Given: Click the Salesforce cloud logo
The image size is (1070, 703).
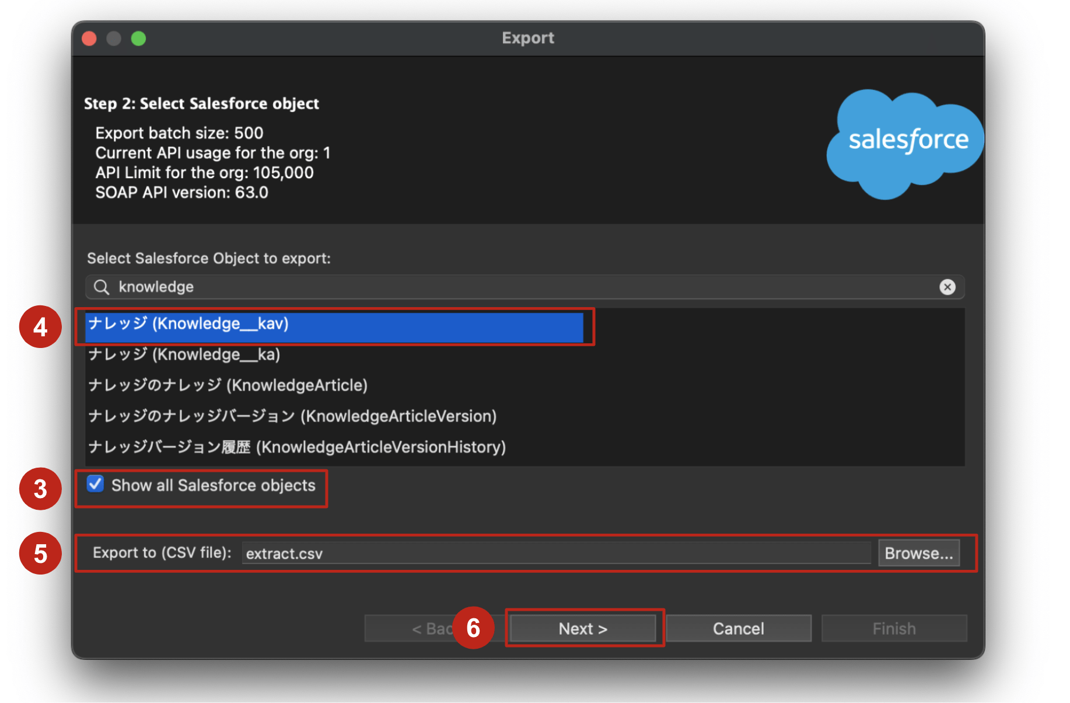Looking at the screenshot, I should (x=905, y=144).
